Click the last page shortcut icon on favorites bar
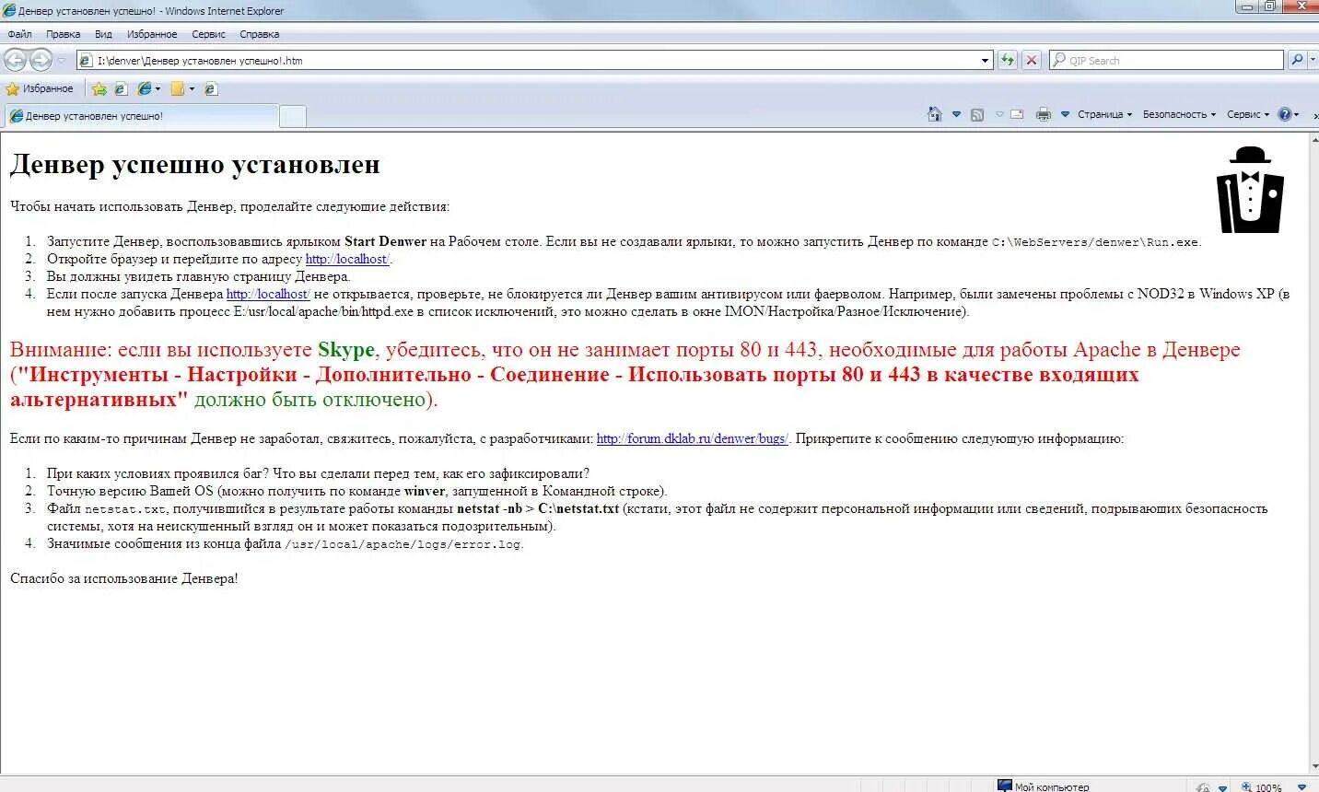The image size is (1319, 792). [210, 89]
